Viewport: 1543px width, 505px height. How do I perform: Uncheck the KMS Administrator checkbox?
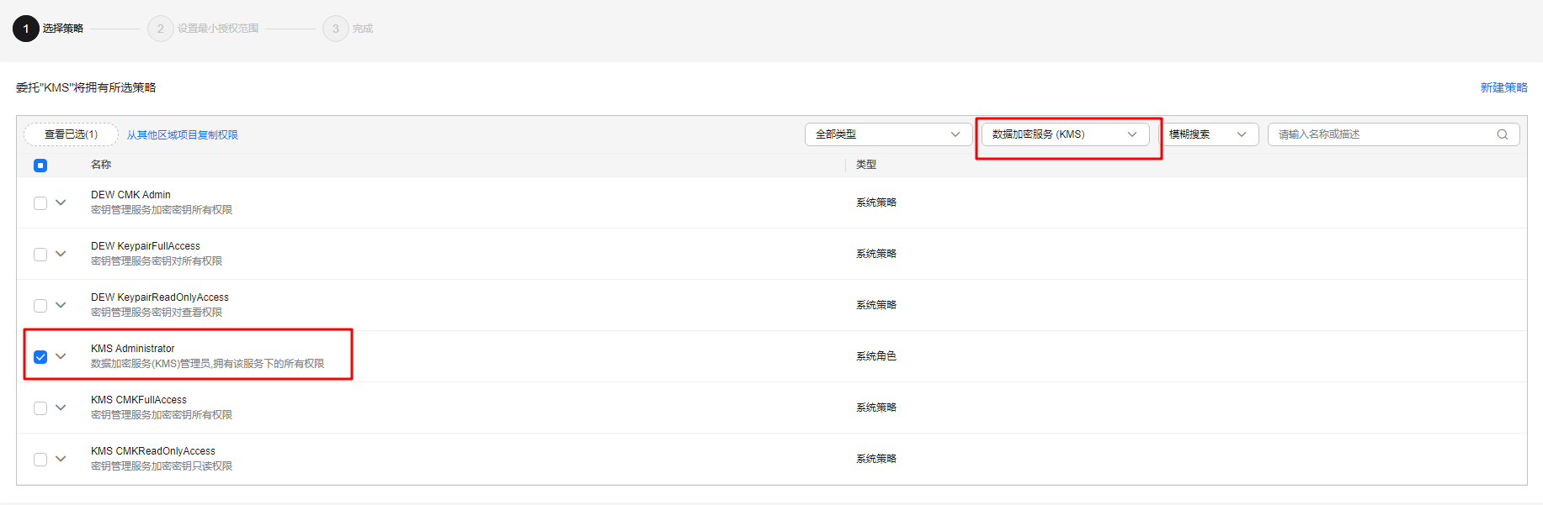click(40, 357)
